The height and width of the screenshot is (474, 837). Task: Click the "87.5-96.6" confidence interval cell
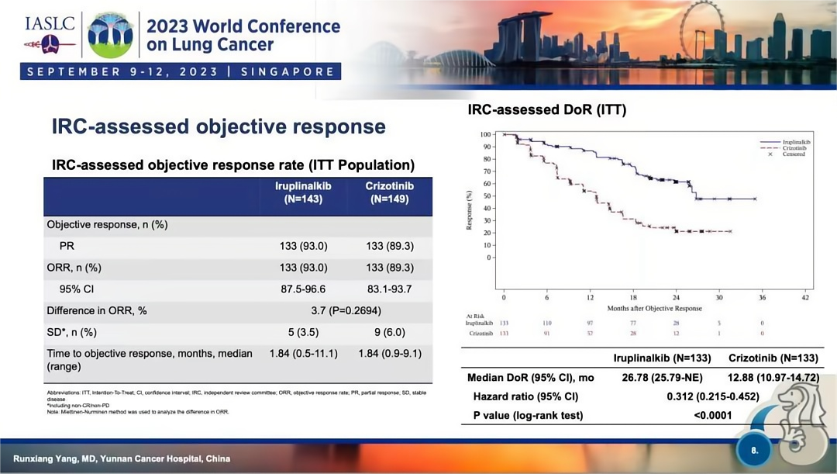pos(303,289)
